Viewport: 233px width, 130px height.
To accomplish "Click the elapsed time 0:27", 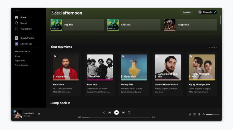I will pos(79,117).
